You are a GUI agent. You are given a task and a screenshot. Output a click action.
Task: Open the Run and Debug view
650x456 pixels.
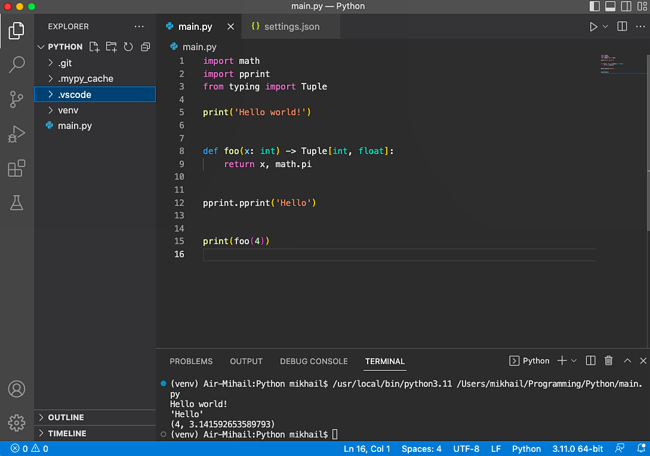click(x=16, y=134)
